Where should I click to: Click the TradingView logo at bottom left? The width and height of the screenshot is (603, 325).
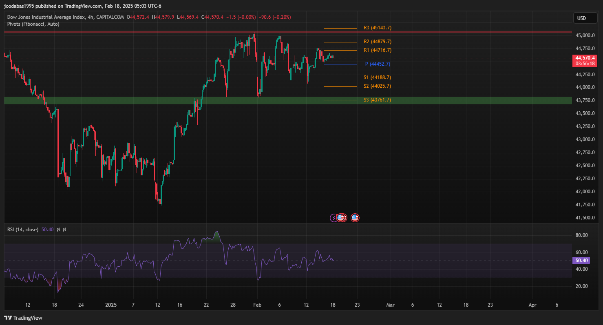coord(23,318)
